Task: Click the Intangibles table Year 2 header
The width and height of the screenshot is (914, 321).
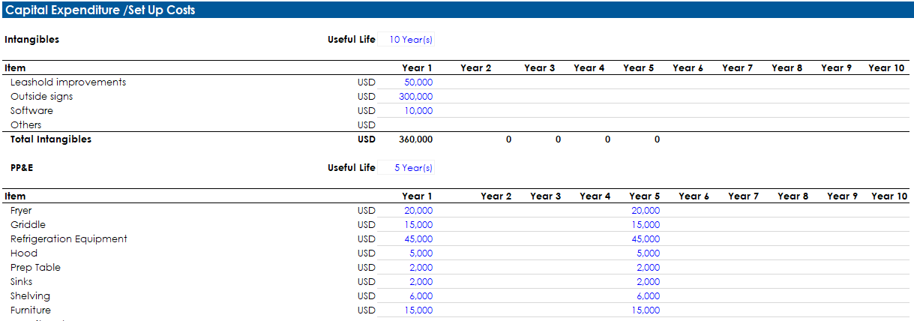Action: [476, 68]
